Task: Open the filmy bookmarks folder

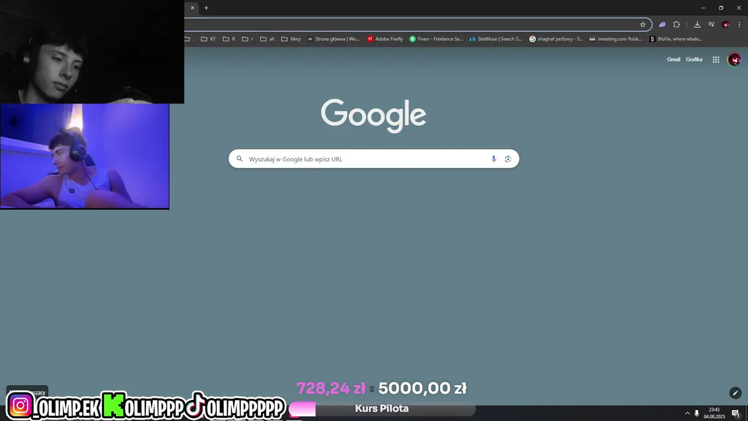Action: pos(291,39)
